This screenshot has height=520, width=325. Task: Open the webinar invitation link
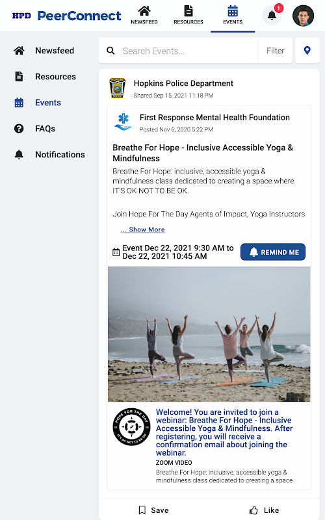[x=224, y=432]
